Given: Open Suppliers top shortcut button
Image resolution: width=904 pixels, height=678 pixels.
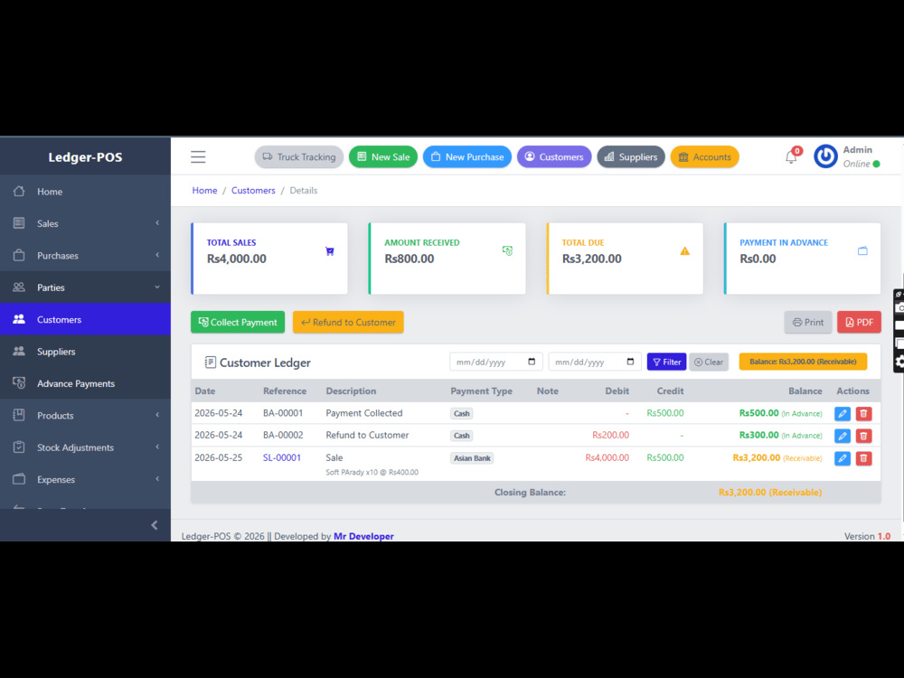Looking at the screenshot, I should coord(631,156).
